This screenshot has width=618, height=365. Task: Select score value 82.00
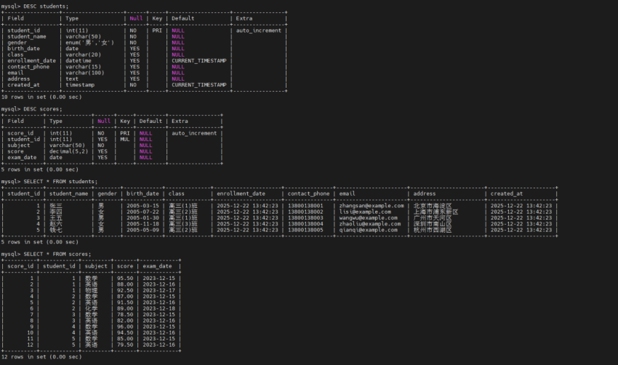tap(125, 321)
